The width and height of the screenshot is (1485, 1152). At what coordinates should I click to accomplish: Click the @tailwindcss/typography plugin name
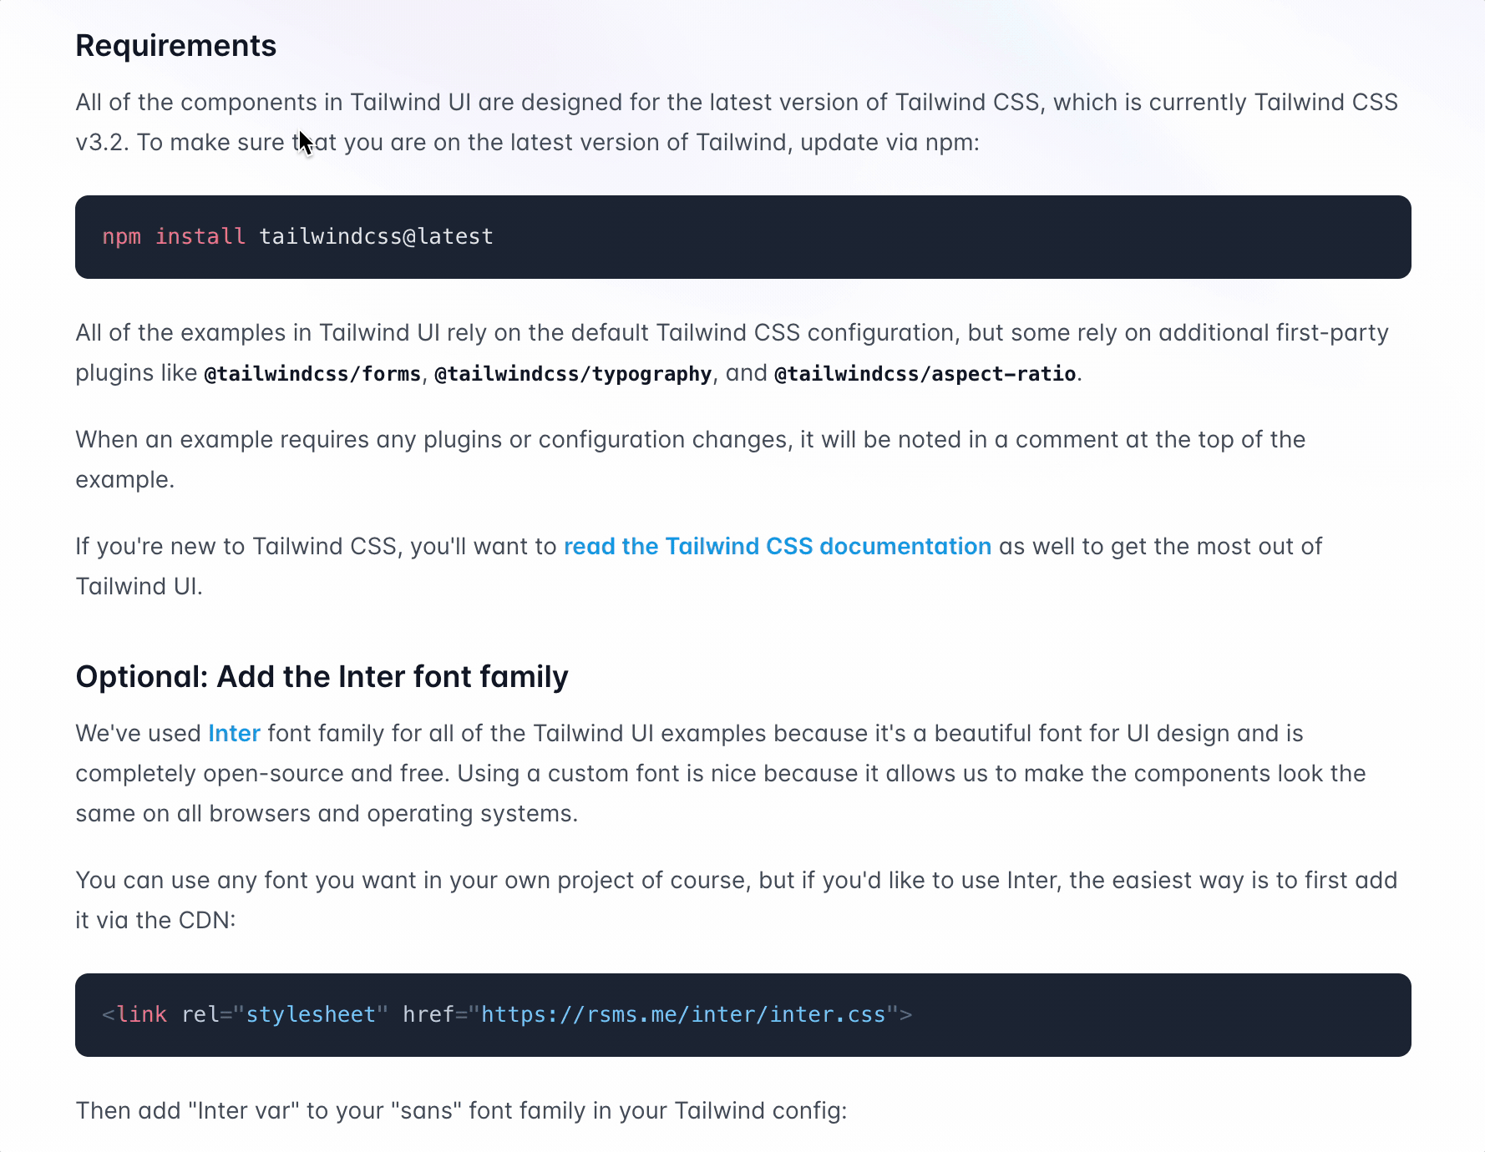[573, 374]
